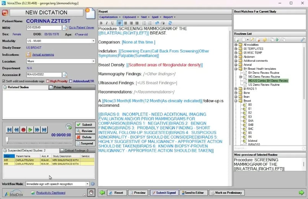Open the Report menu
Screen dimensions: 308x199
[169, 17]
